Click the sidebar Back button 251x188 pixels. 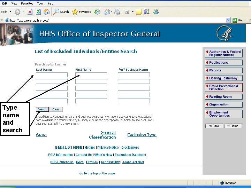(214, 126)
